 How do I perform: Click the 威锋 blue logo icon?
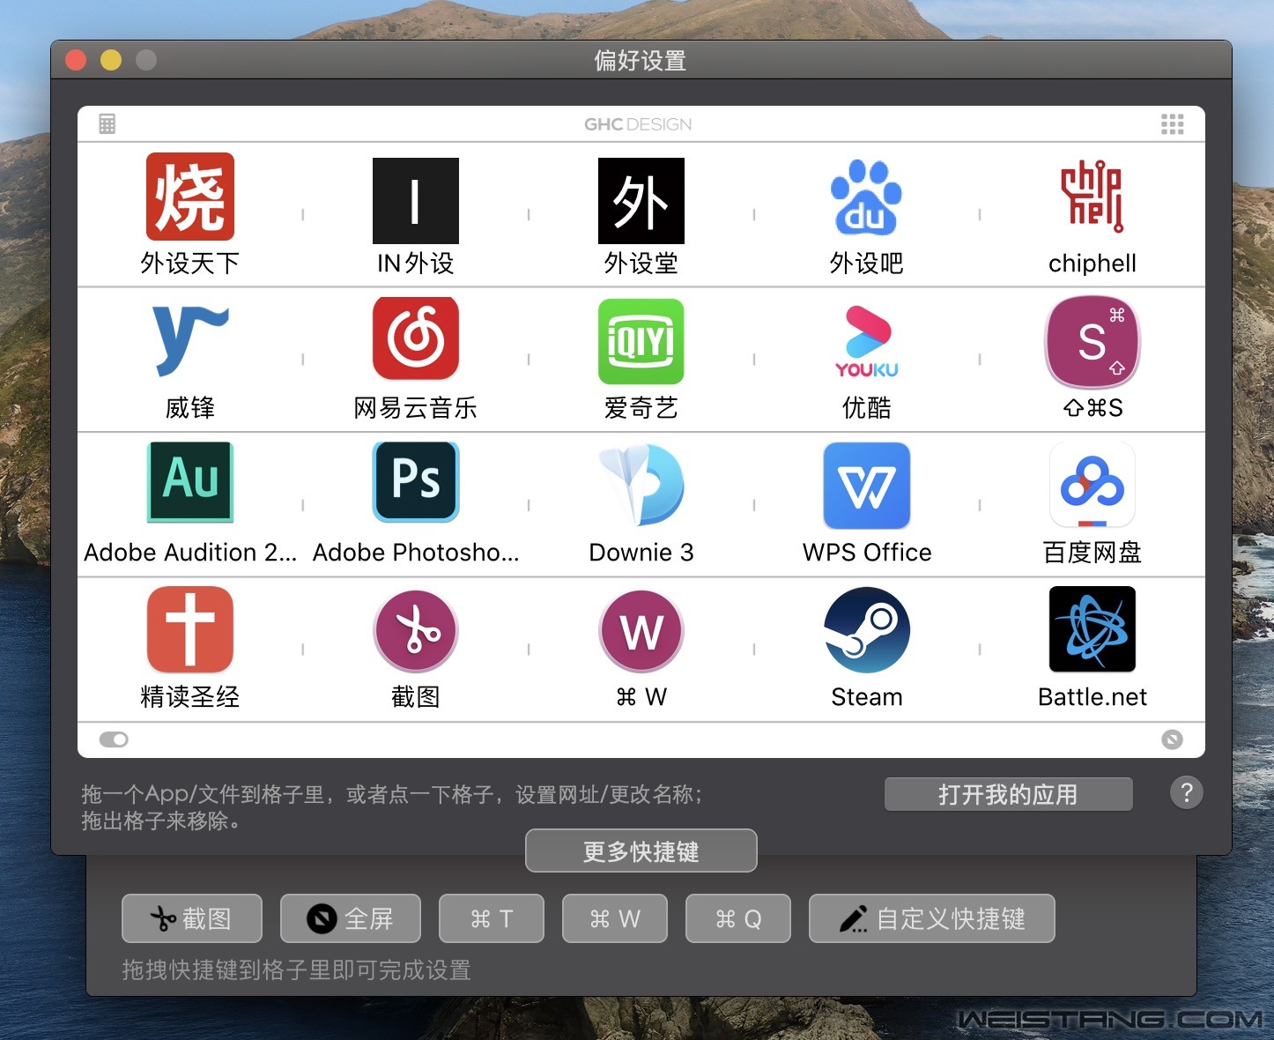coord(190,340)
